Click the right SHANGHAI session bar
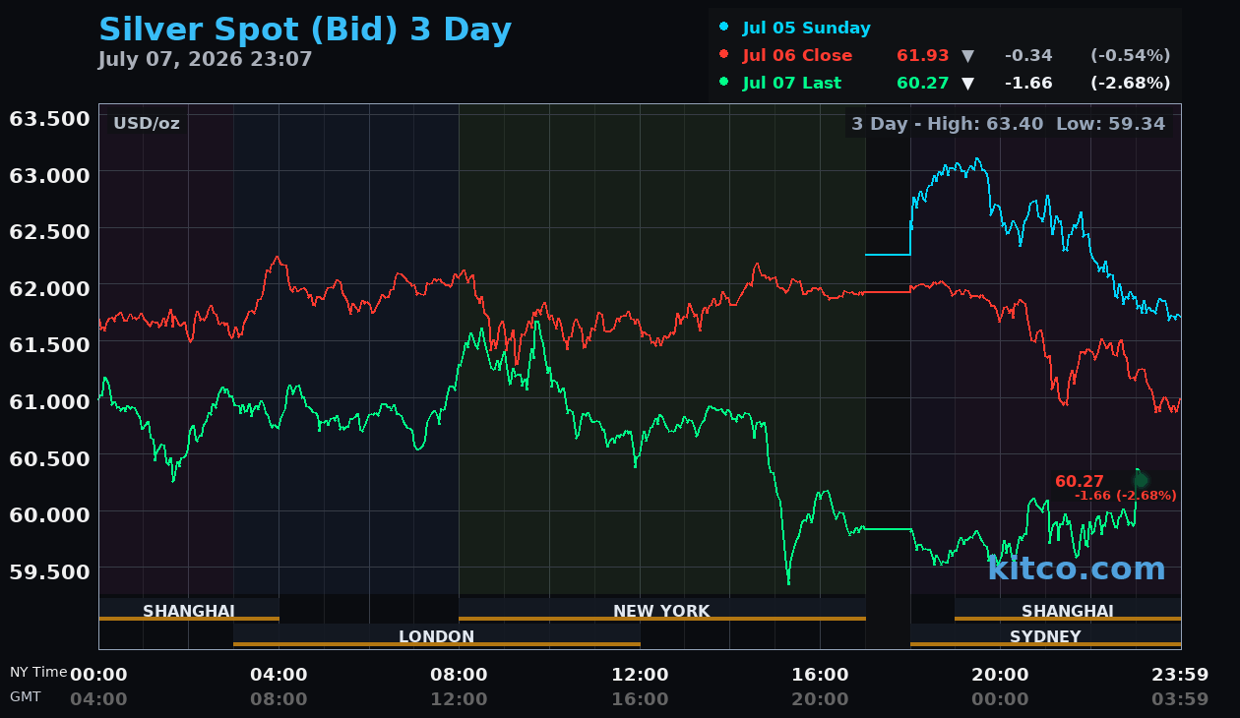The image size is (1240, 718). pyautogui.click(x=1068, y=610)
